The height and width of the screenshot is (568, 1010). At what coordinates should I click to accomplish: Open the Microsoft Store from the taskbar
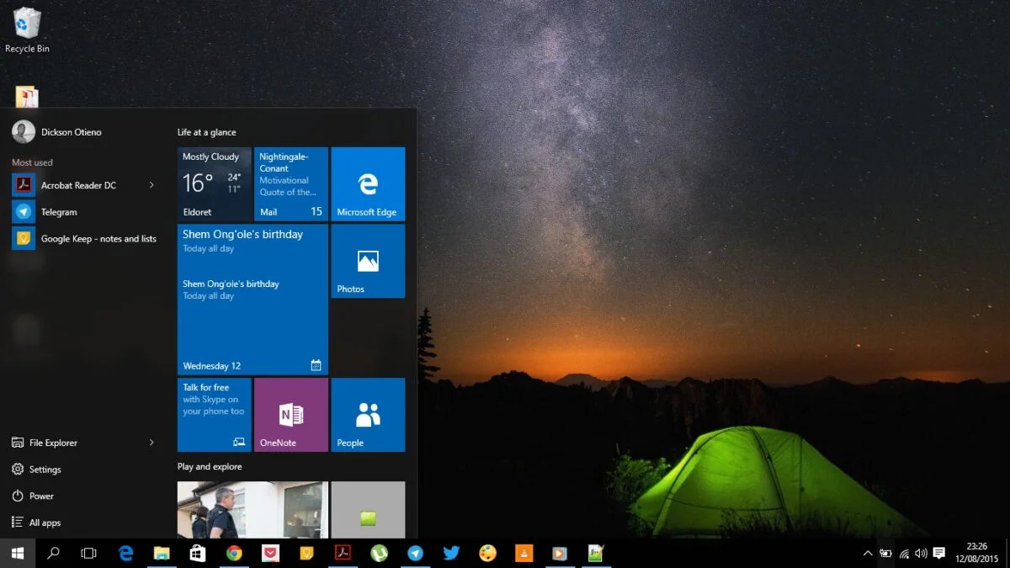point(198,553)
